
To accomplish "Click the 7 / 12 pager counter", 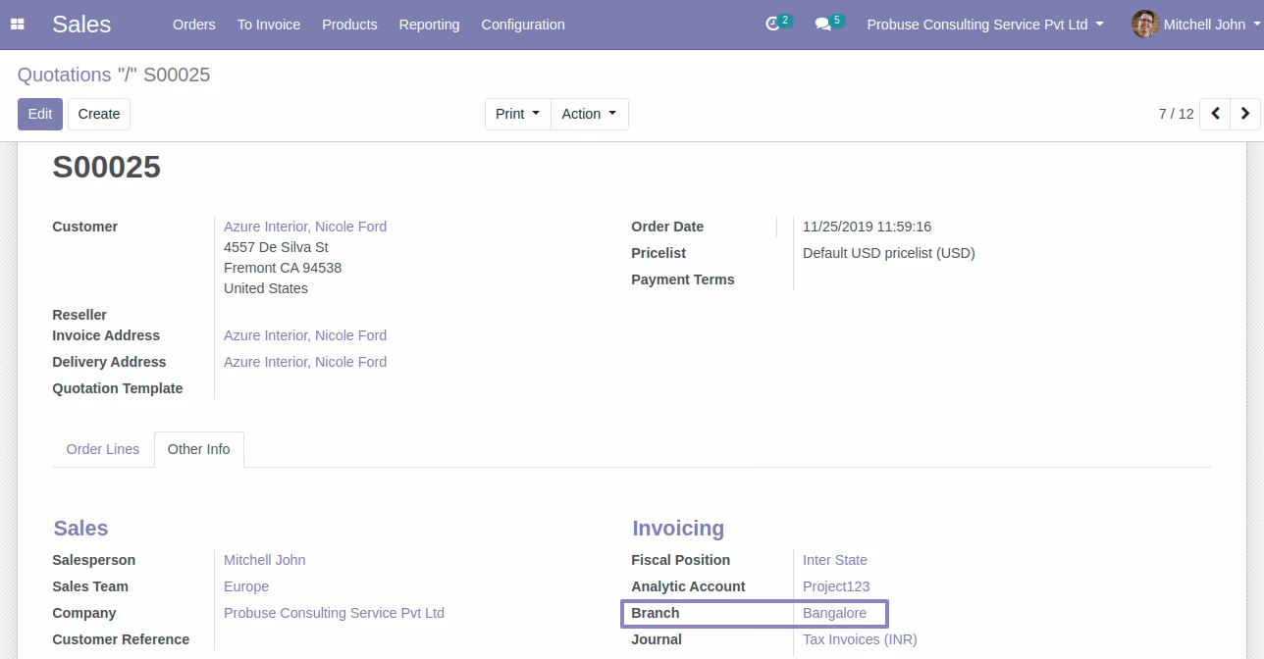I will (x=1176, y=114).
